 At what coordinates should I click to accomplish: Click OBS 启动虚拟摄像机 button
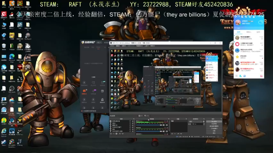point(214,126)
